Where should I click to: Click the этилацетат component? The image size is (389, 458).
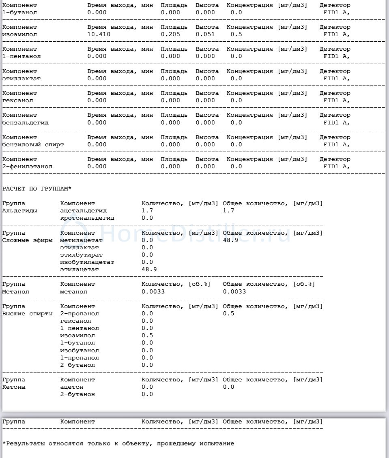80,270
